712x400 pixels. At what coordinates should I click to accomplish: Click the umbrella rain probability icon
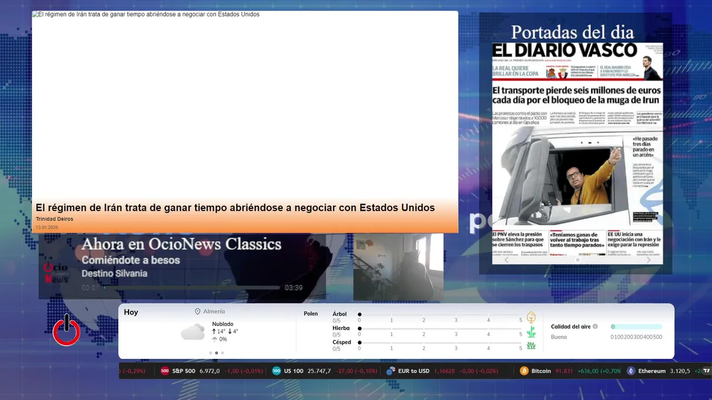215,339
